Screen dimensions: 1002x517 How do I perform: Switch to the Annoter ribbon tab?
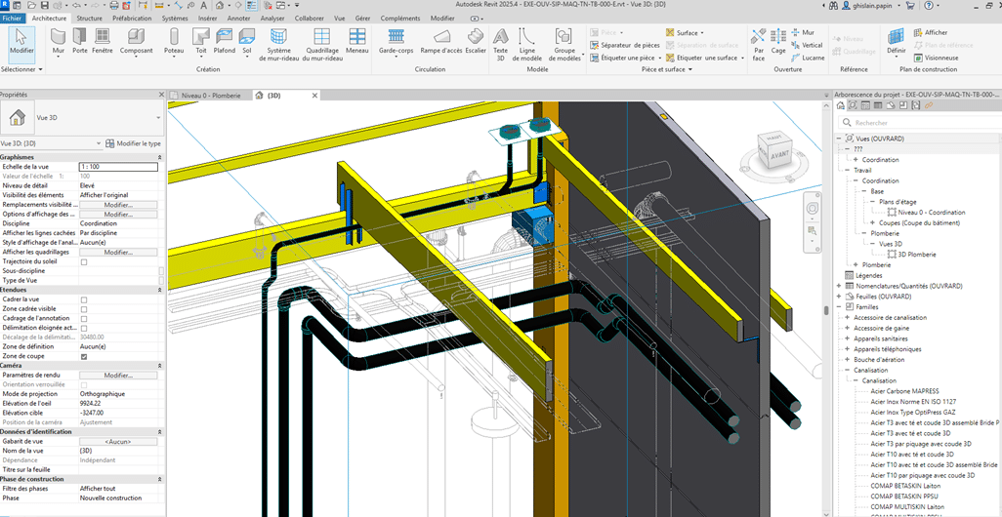coord(239,19)
